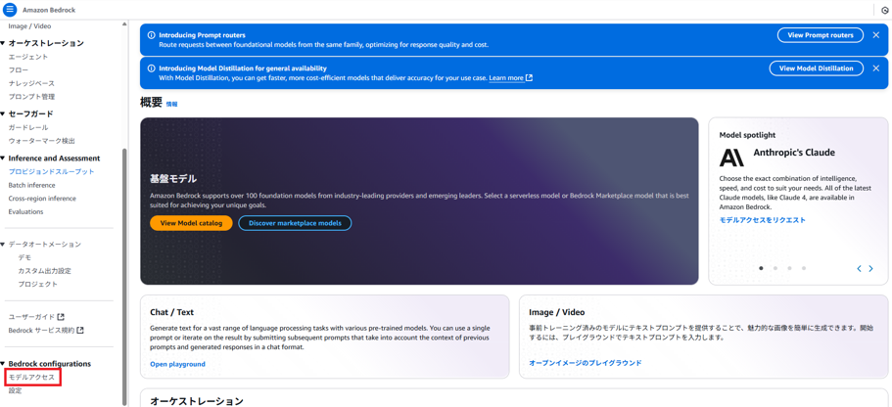Open Batch inference in sidebar
The width and height of the screenshot is (892, 407).
(x=33, y=185)
